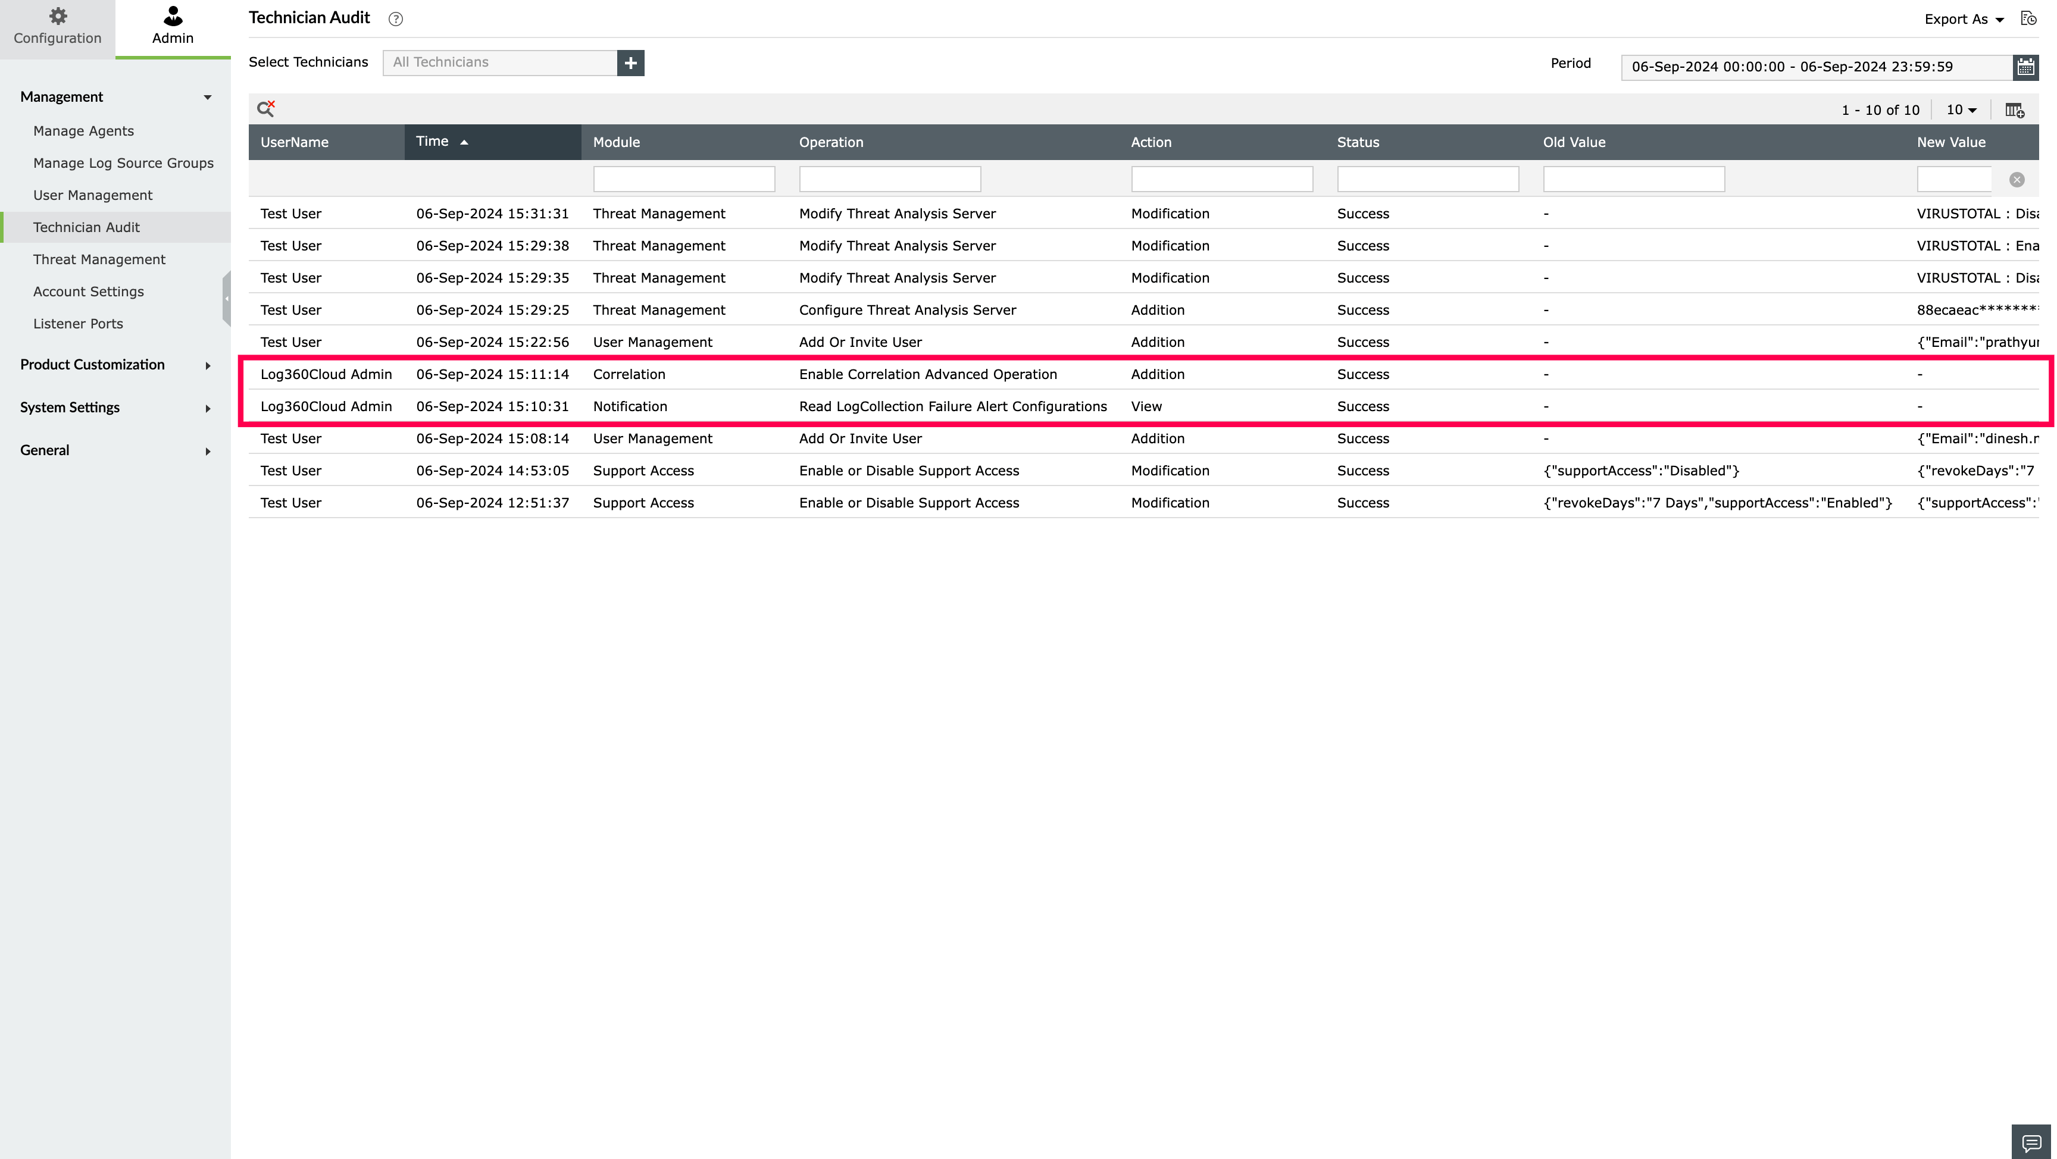This screenshot has width=2057, height=1159.
Task: Open the add/remove columns icon
Action: (x=2015, y=110)
